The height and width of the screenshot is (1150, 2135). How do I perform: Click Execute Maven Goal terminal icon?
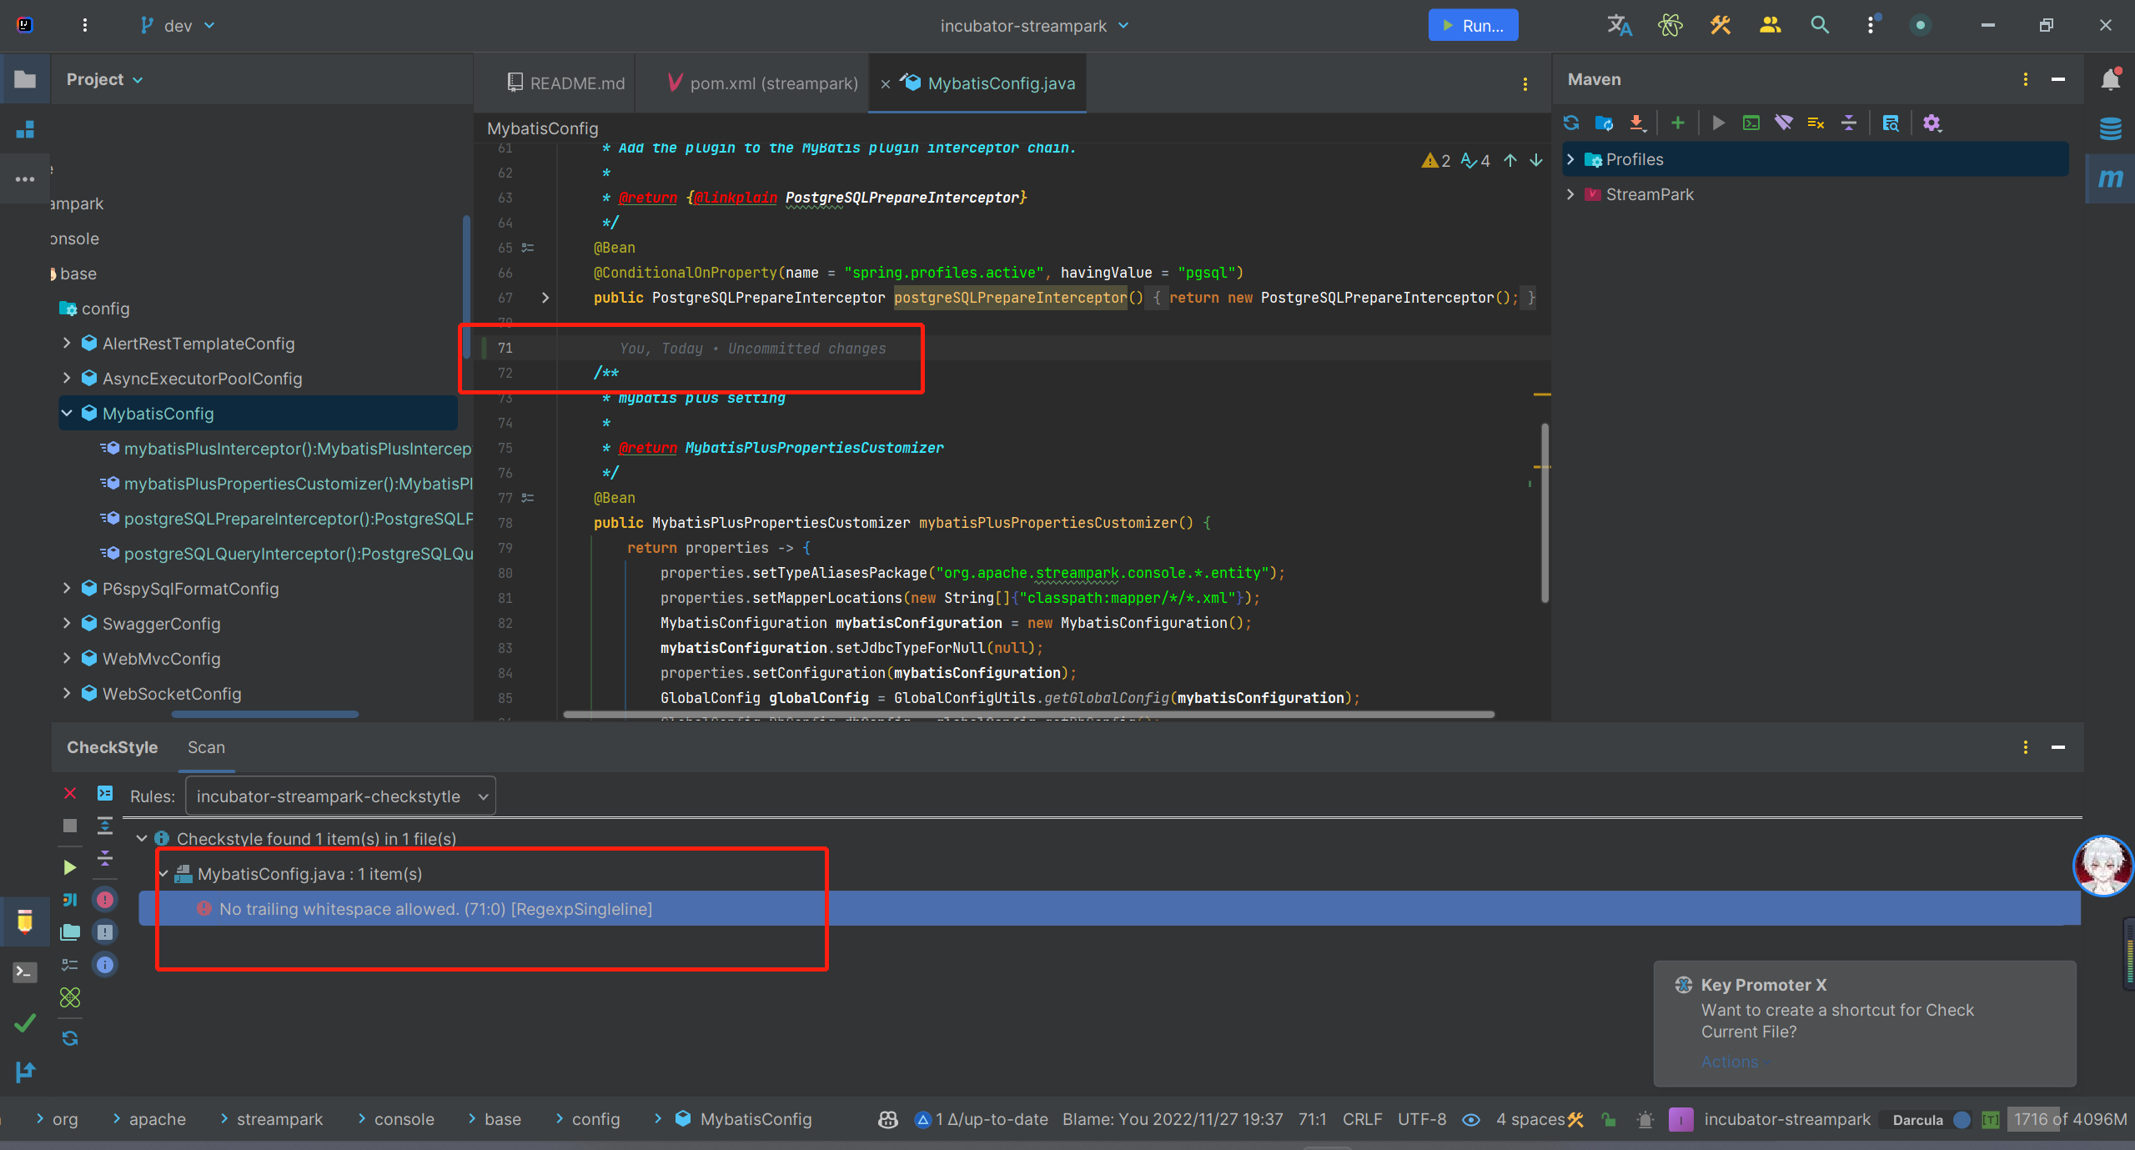tap(1751, 123)
